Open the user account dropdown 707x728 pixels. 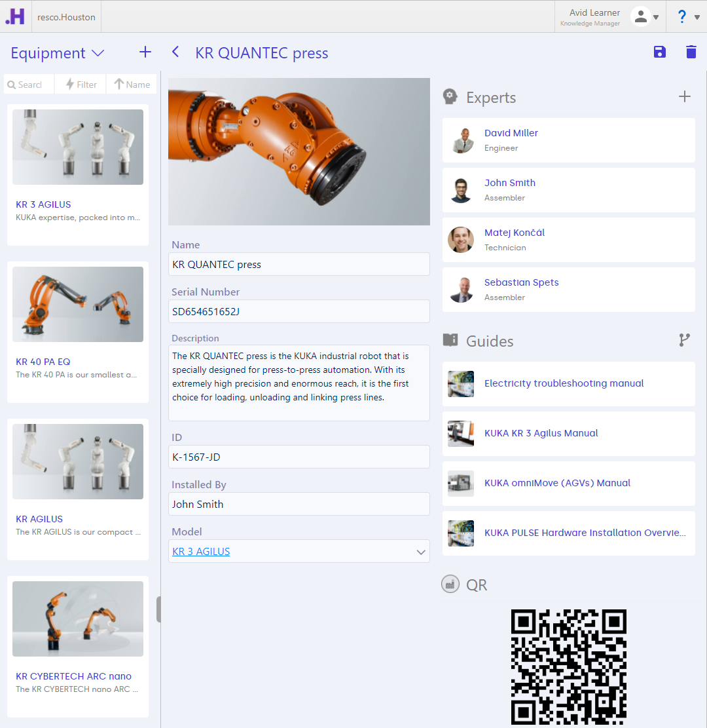tap(645, 17)
